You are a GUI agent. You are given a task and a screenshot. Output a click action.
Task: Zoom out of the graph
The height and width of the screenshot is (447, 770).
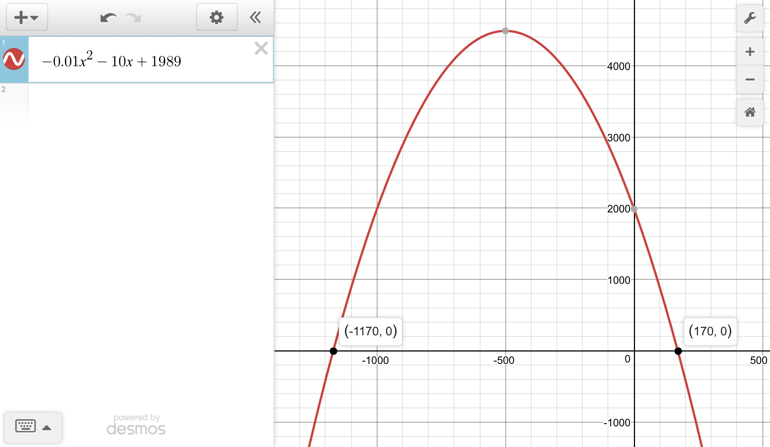click(750, 79)
